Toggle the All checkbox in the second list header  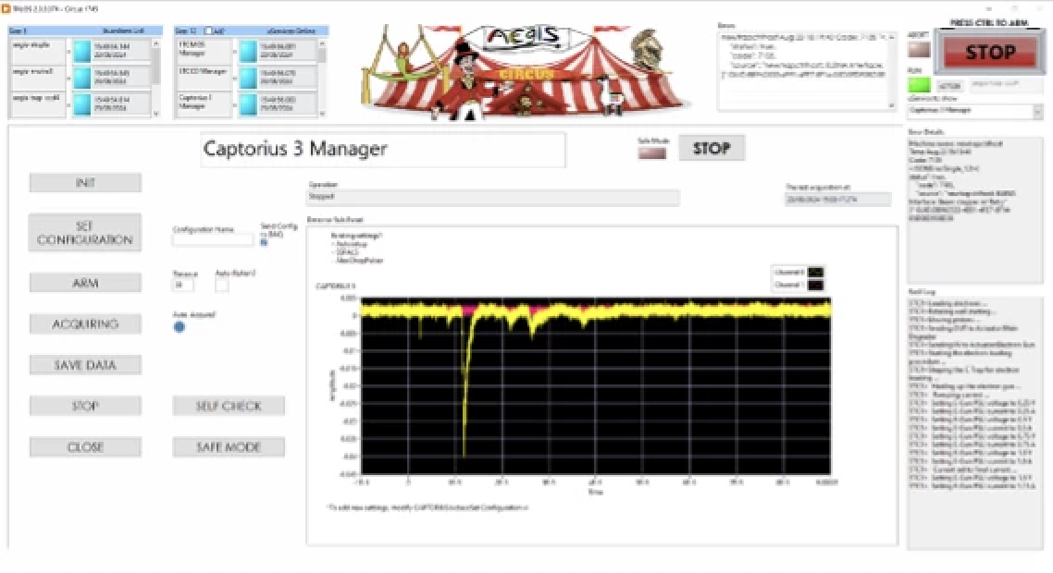coord(208,30)
